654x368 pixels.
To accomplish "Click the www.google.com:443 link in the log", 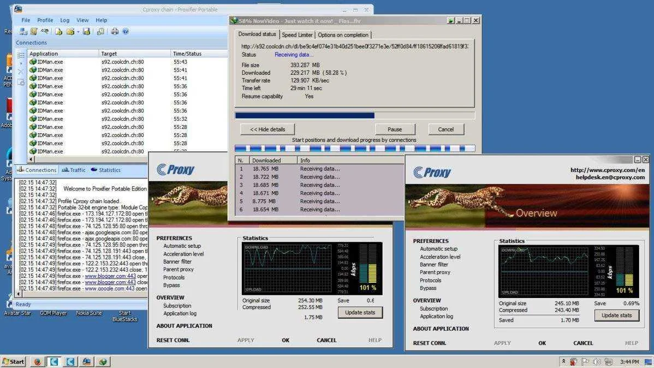I will click(x=110, y=288).
